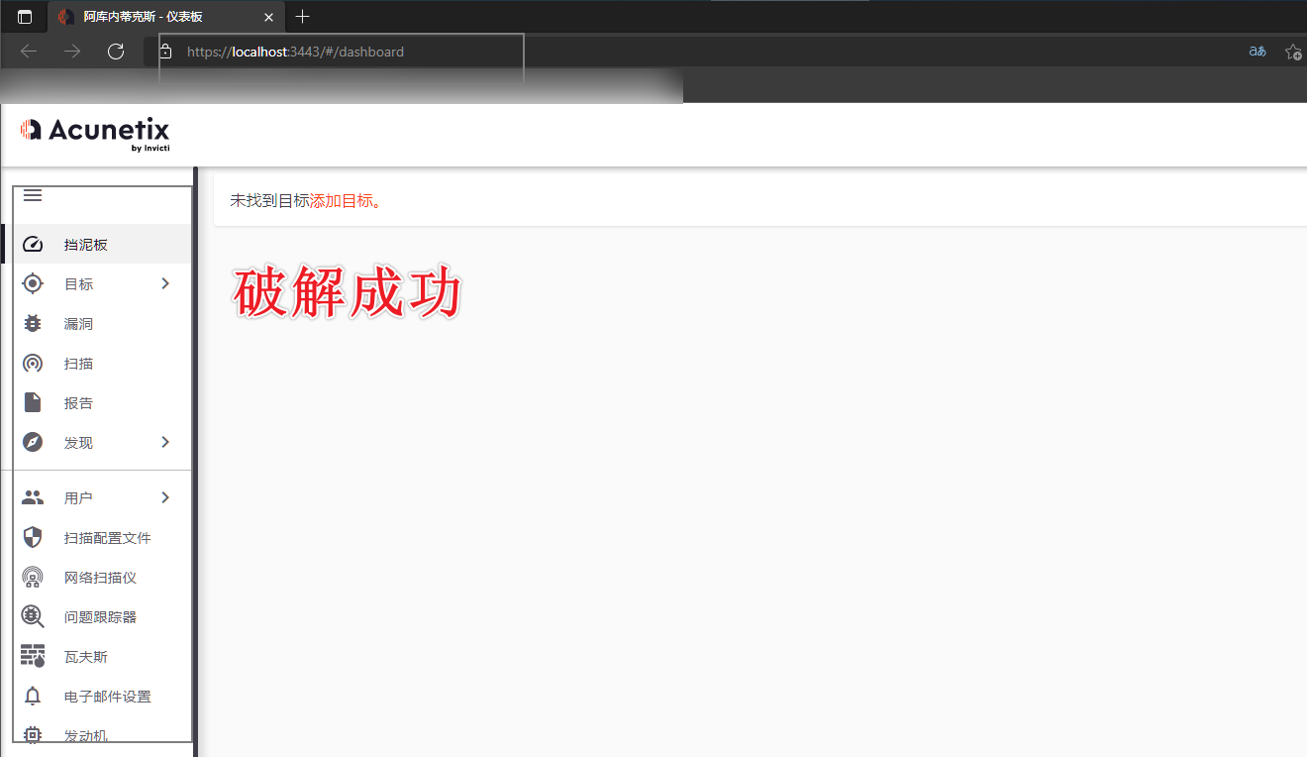Screen dimensions: 1307x757
Task: Expand the 发现 submenu chevron
Action: coord(165,442)
